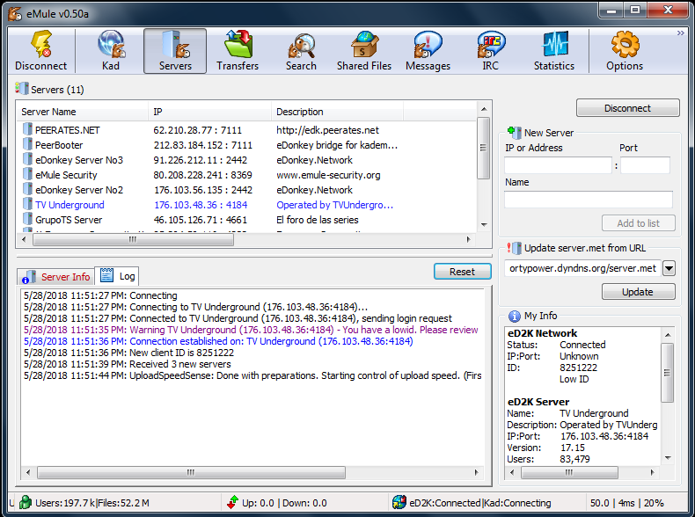Click 'New client ID is 8251222' log line

[x=128, y=353]
